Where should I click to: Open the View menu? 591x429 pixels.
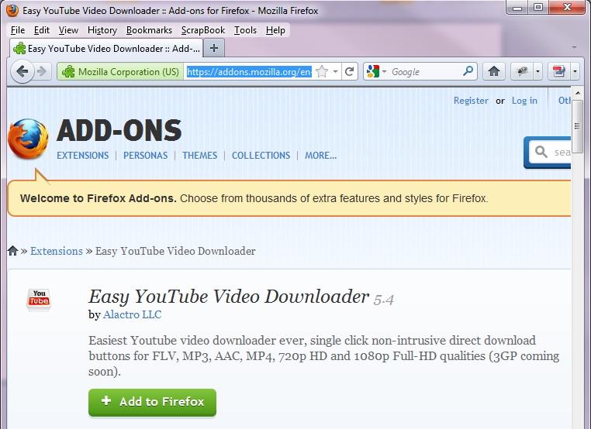[x=68, y=30]
